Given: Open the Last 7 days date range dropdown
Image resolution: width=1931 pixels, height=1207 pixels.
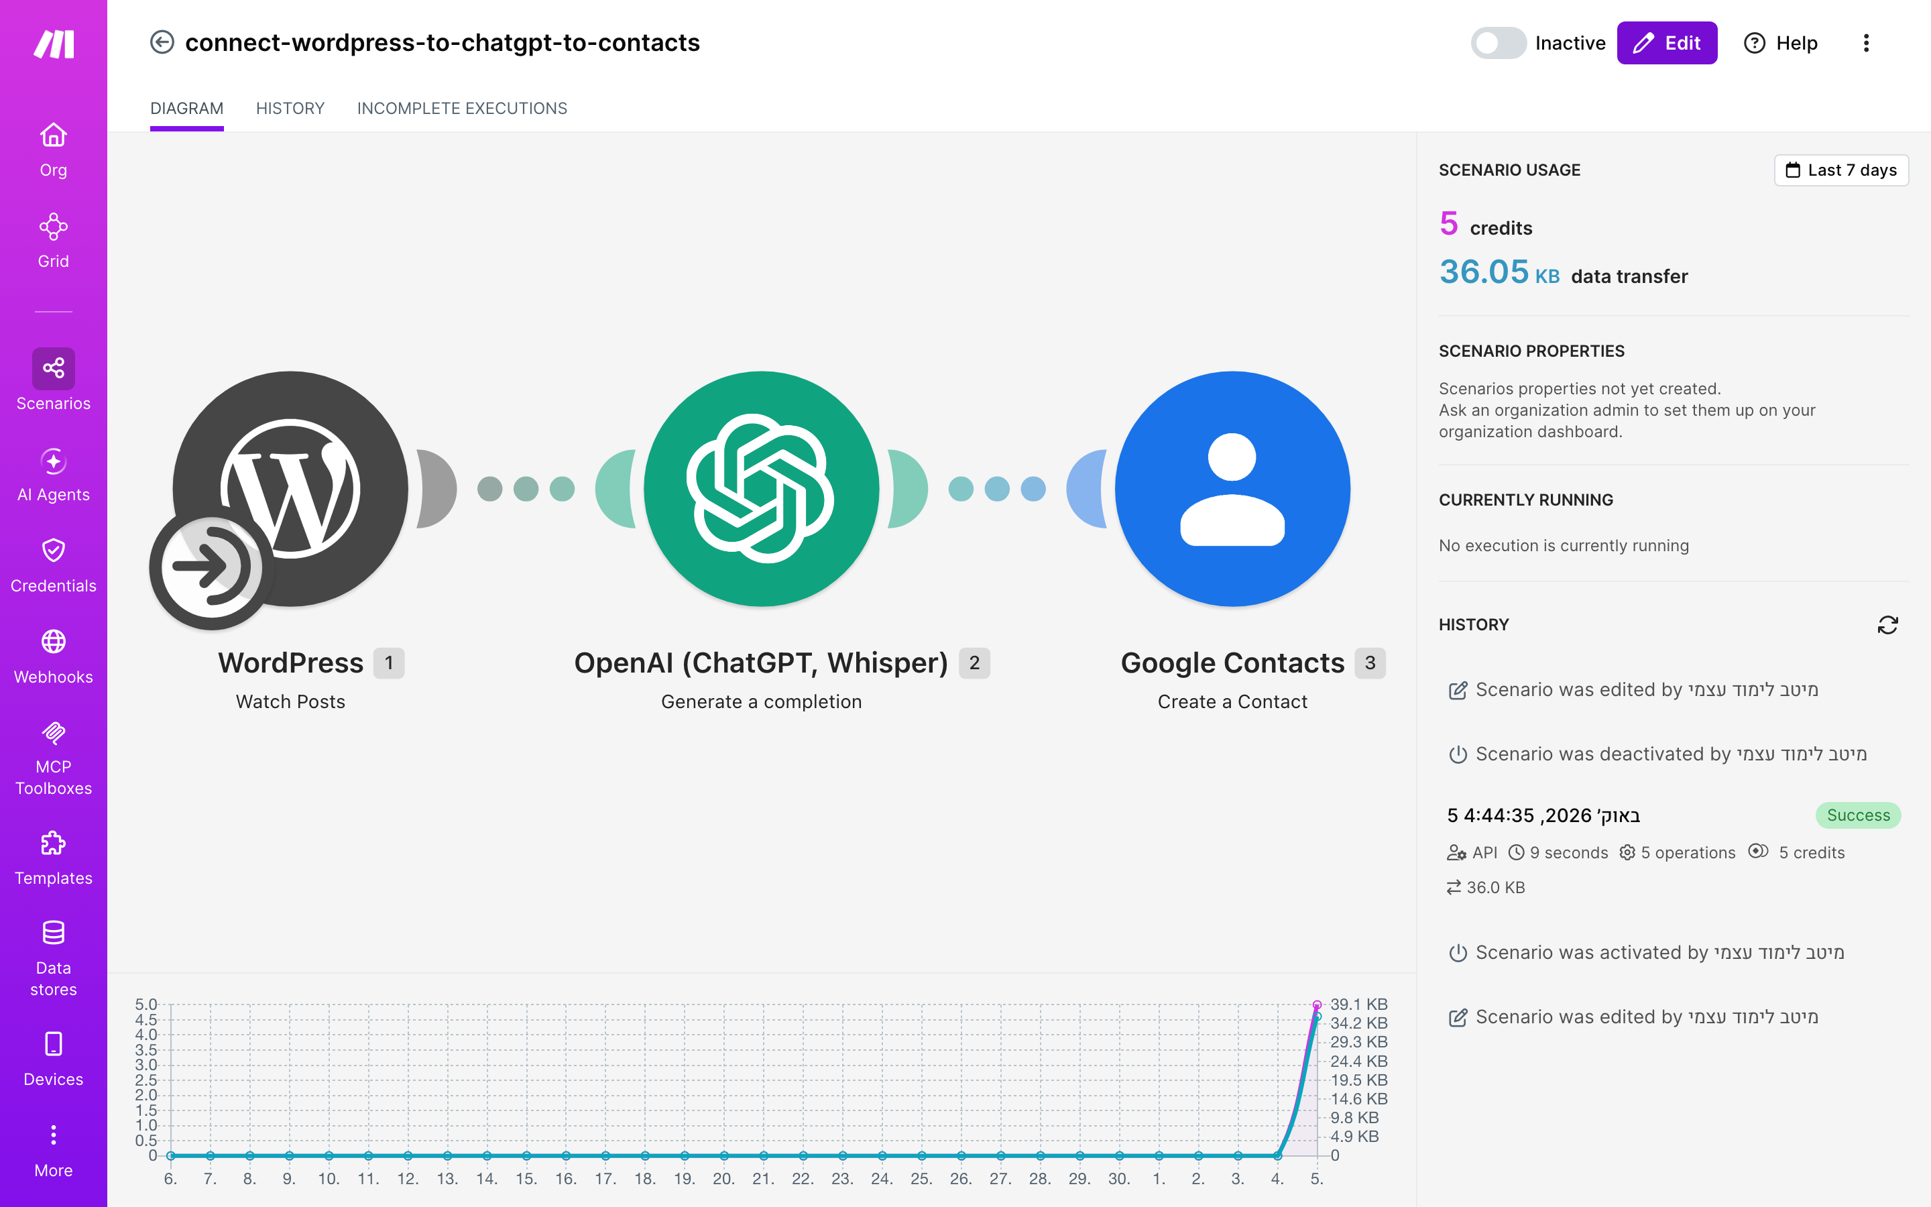Looking at the screenshot, I should click(1841, 170).
